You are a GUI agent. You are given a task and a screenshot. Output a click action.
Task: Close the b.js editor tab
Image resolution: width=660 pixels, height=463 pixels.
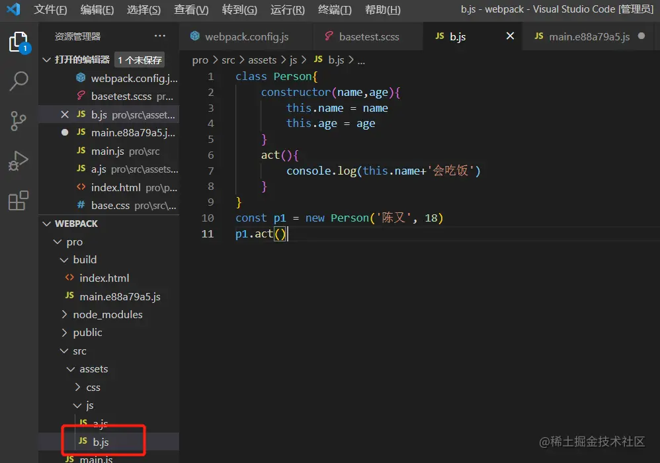pyautogui.click(x=510, y=36)
